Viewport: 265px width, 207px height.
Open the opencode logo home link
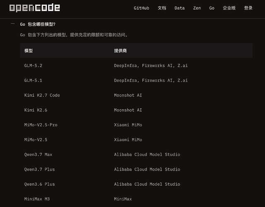coord(34,8)
